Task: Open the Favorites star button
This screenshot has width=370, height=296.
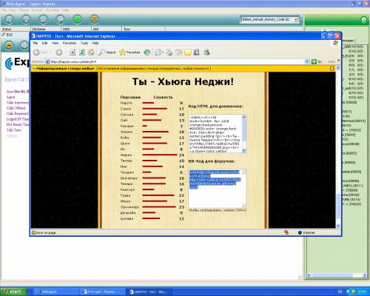Action: tap(129, 53)
